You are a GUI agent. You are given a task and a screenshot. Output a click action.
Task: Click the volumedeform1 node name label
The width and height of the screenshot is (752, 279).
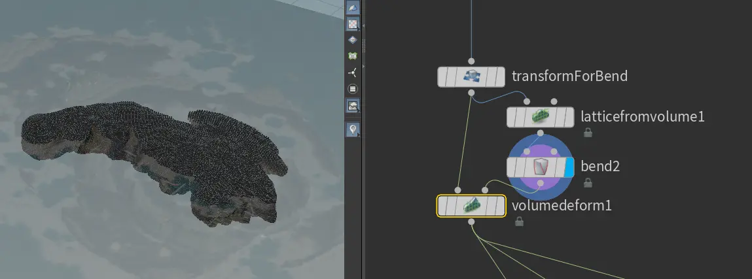[x=562, y=206]
